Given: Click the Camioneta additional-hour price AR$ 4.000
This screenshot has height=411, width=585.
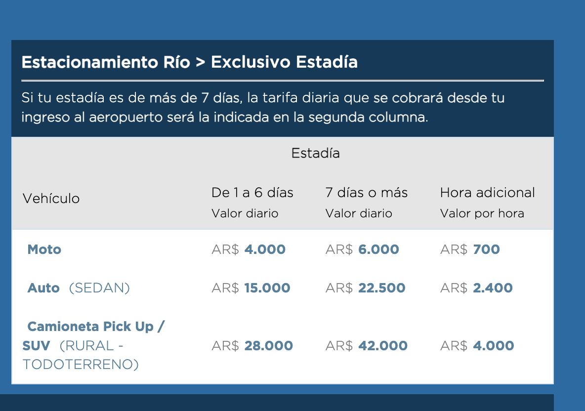Looking at the screenshot, I should point(477,346).
